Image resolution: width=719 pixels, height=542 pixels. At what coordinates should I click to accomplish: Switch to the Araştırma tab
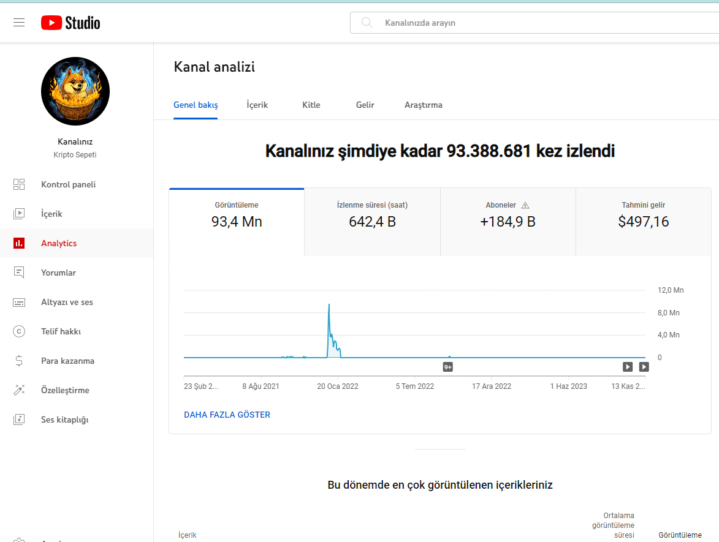coord(423,105)
